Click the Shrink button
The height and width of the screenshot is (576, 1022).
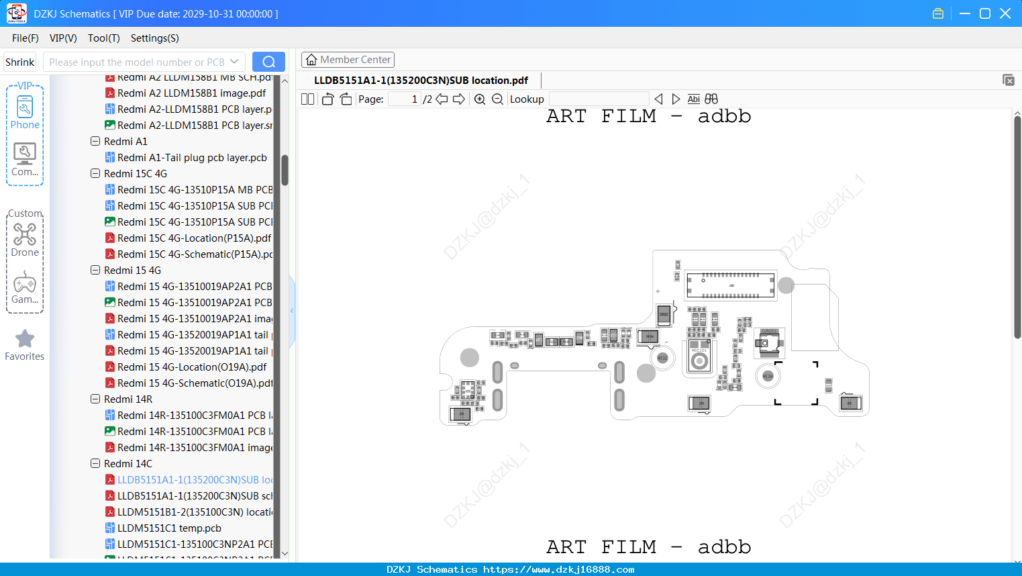point(20,62)
